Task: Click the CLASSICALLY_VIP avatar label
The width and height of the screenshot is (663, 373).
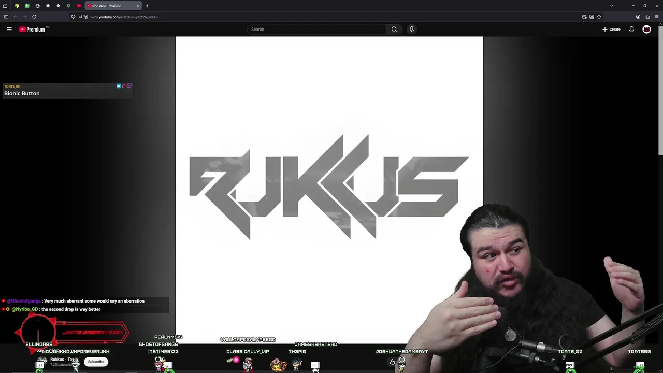Action: tap(248, 351)
